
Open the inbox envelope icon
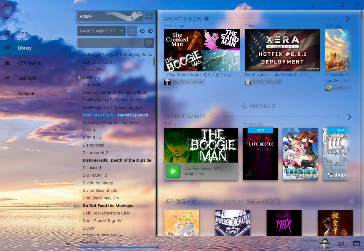click(x=356, y=243)
